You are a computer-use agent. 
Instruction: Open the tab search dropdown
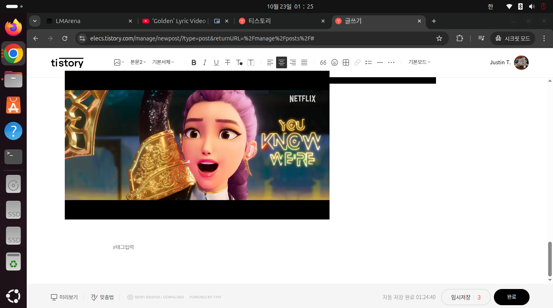point(35,21)
